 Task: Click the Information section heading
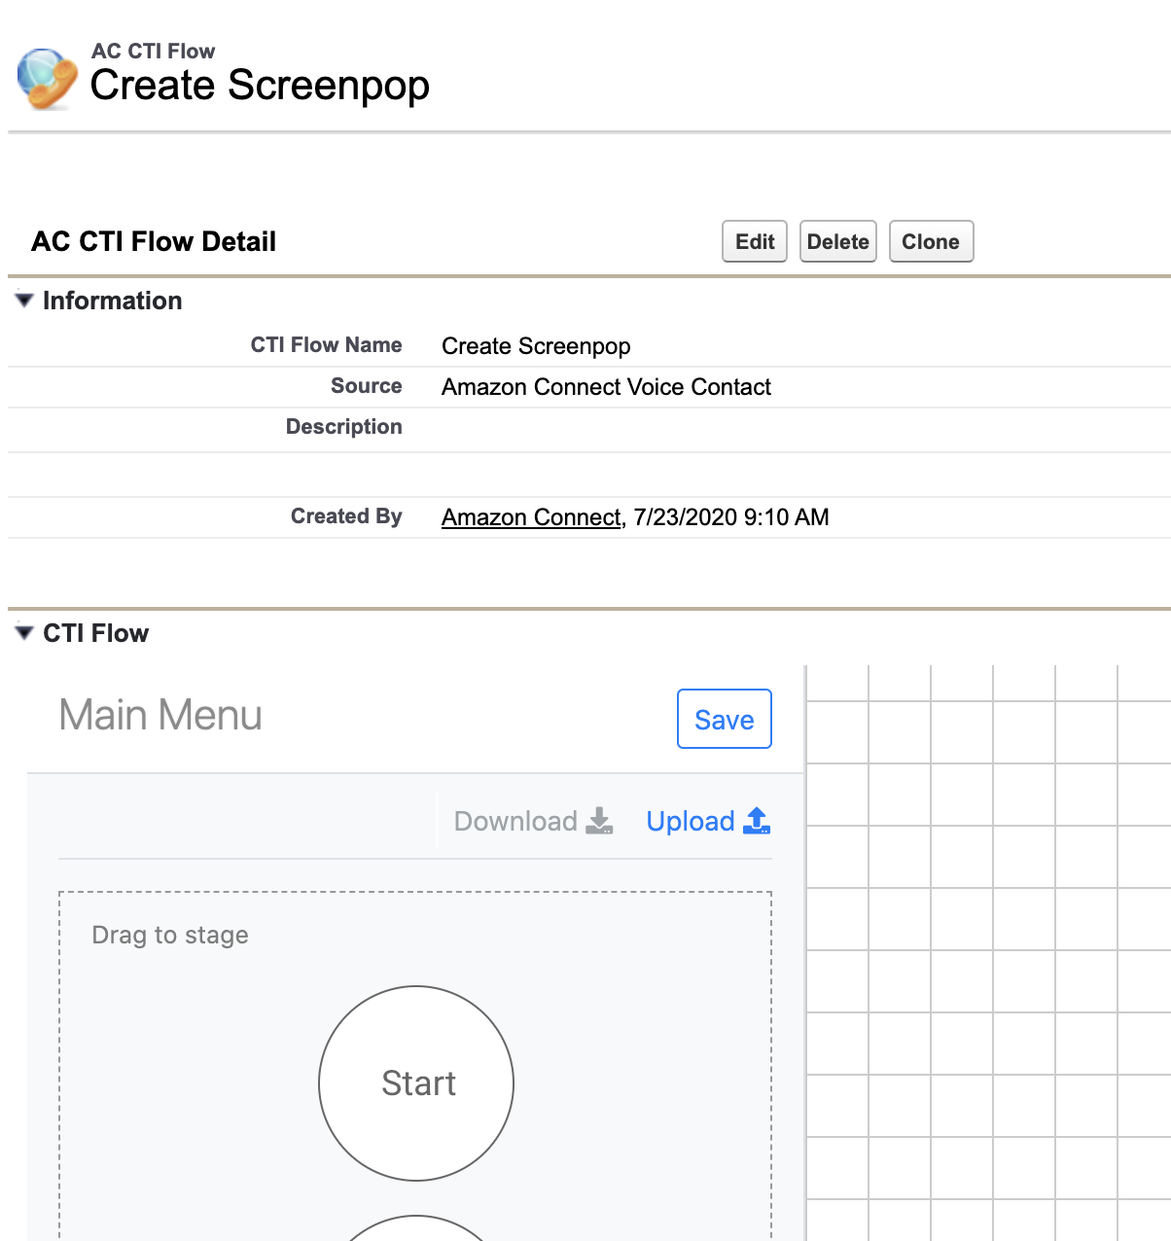click(x=113, y=301)
